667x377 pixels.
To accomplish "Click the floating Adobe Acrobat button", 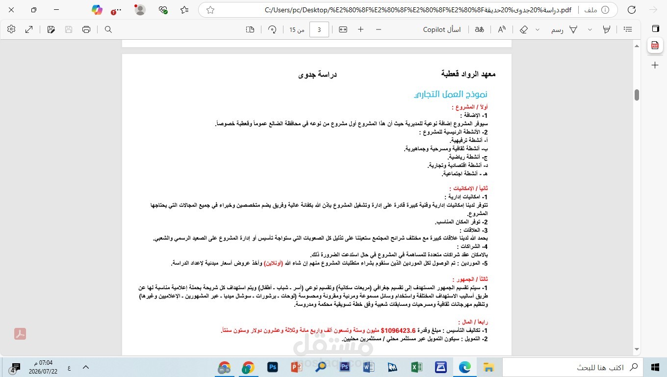I will point(20,334).
